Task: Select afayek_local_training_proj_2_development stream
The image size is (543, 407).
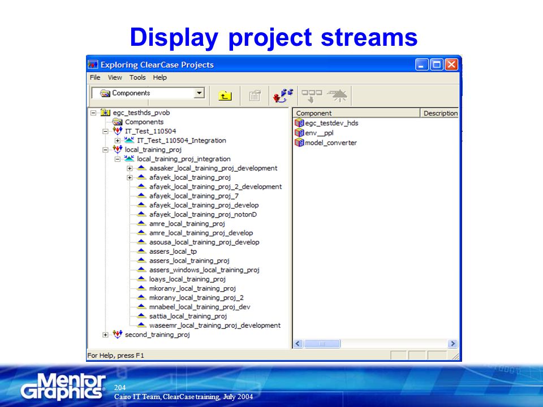Action: 216,187
